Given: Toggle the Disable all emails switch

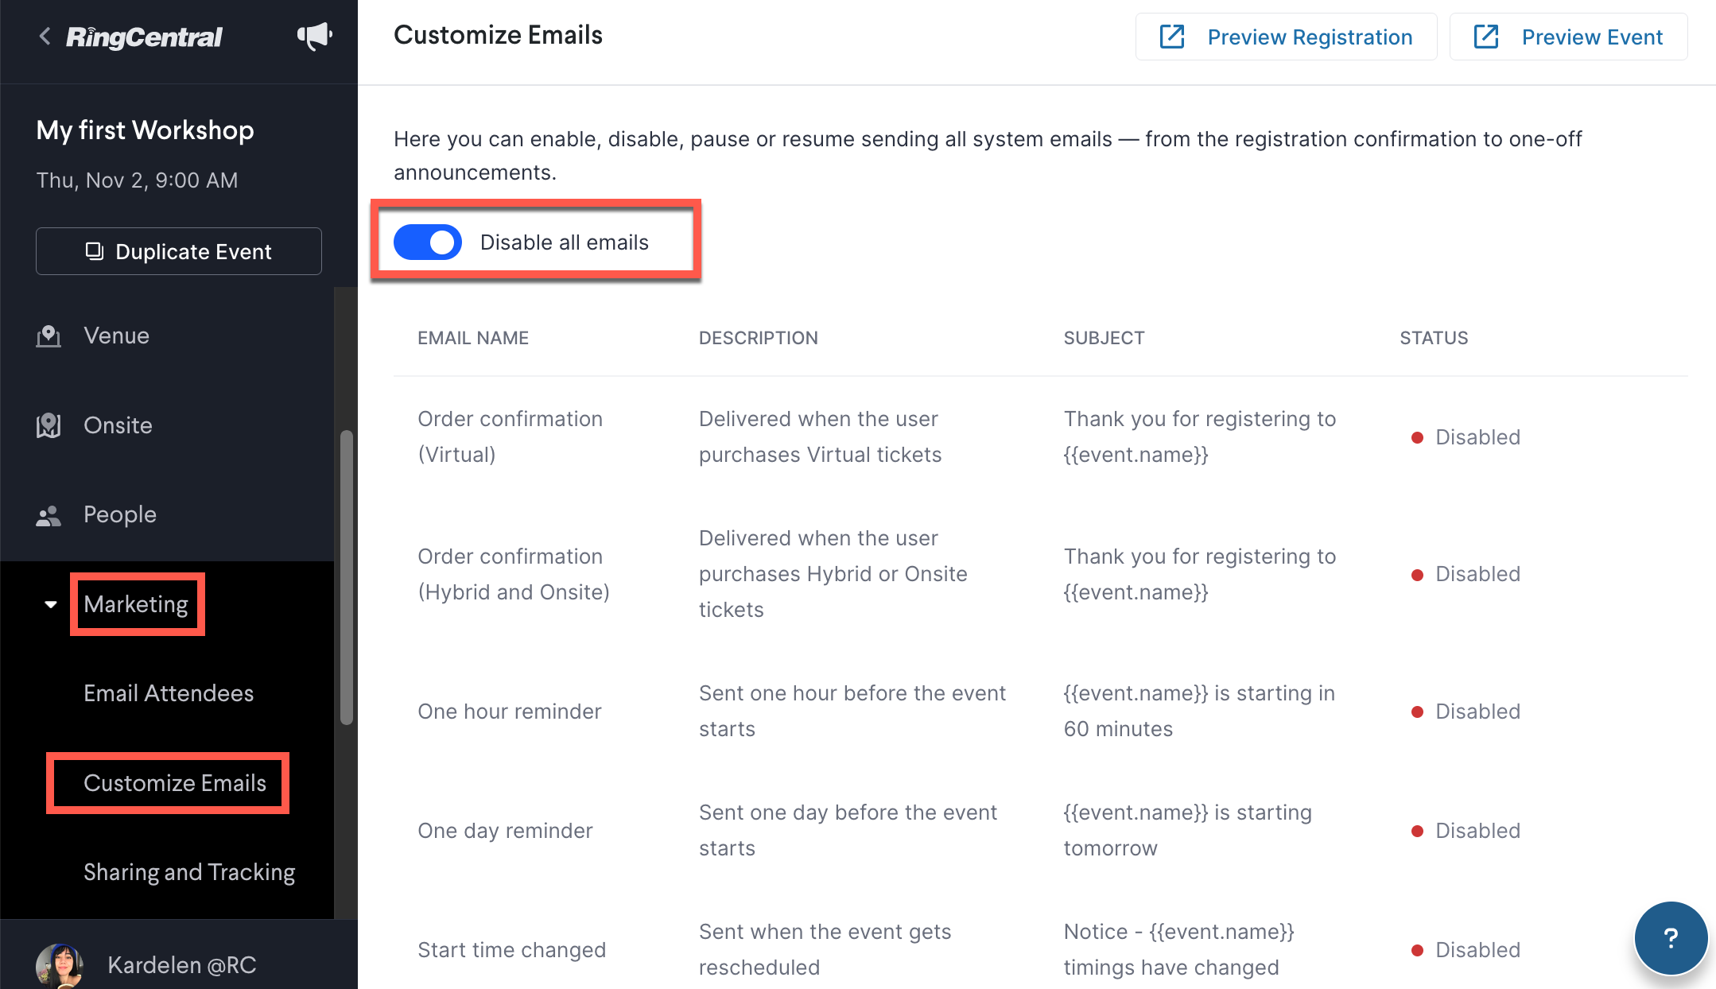Looking at the screenshot, I should [428, 242].
